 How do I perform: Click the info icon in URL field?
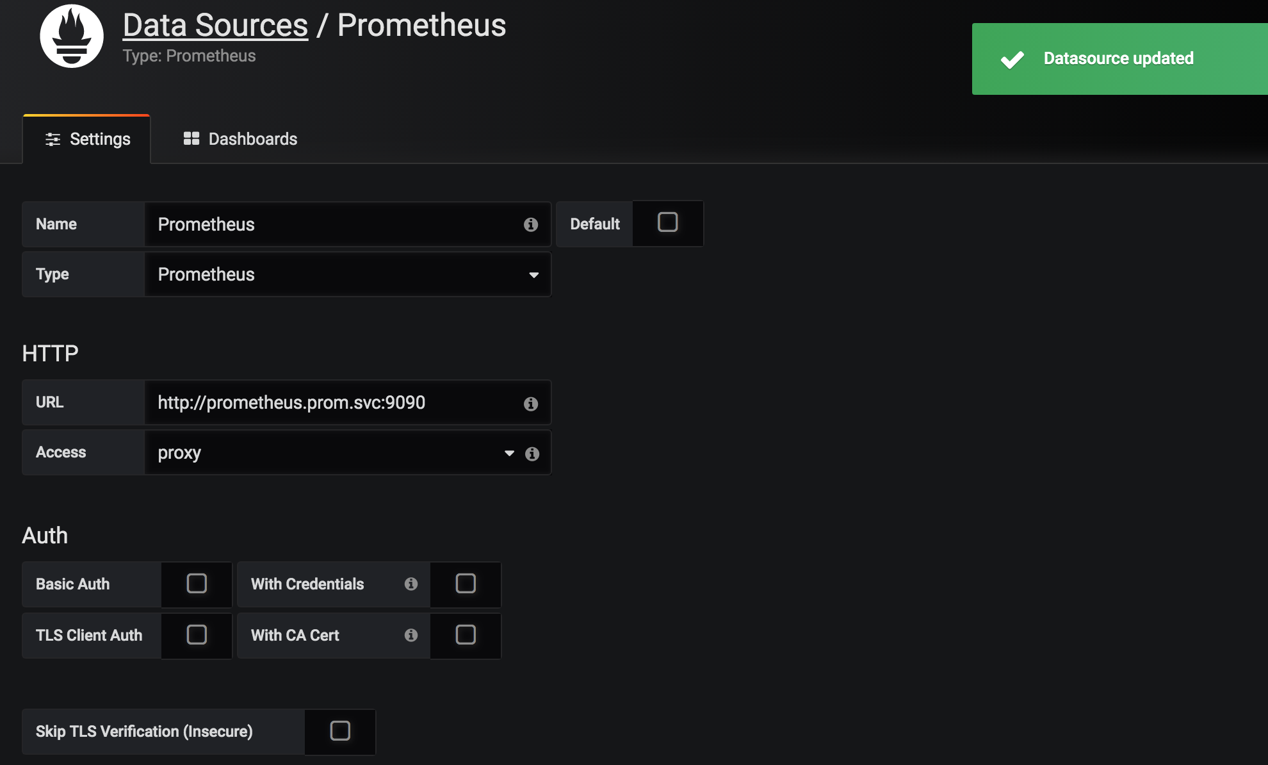531,404
